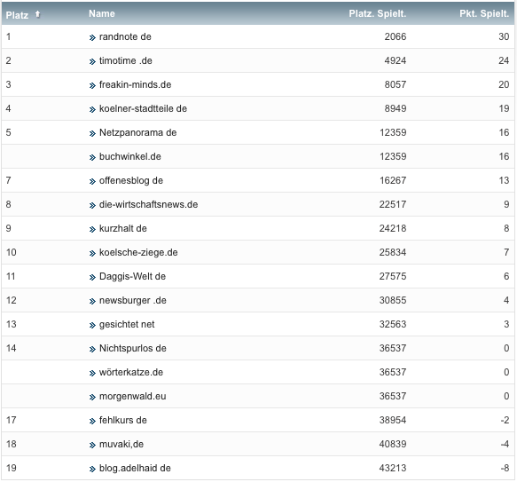Click the sort arrow next to Platz
This screenshot has height=482, width=517.
pyautogui.click(x=38, y=14)
